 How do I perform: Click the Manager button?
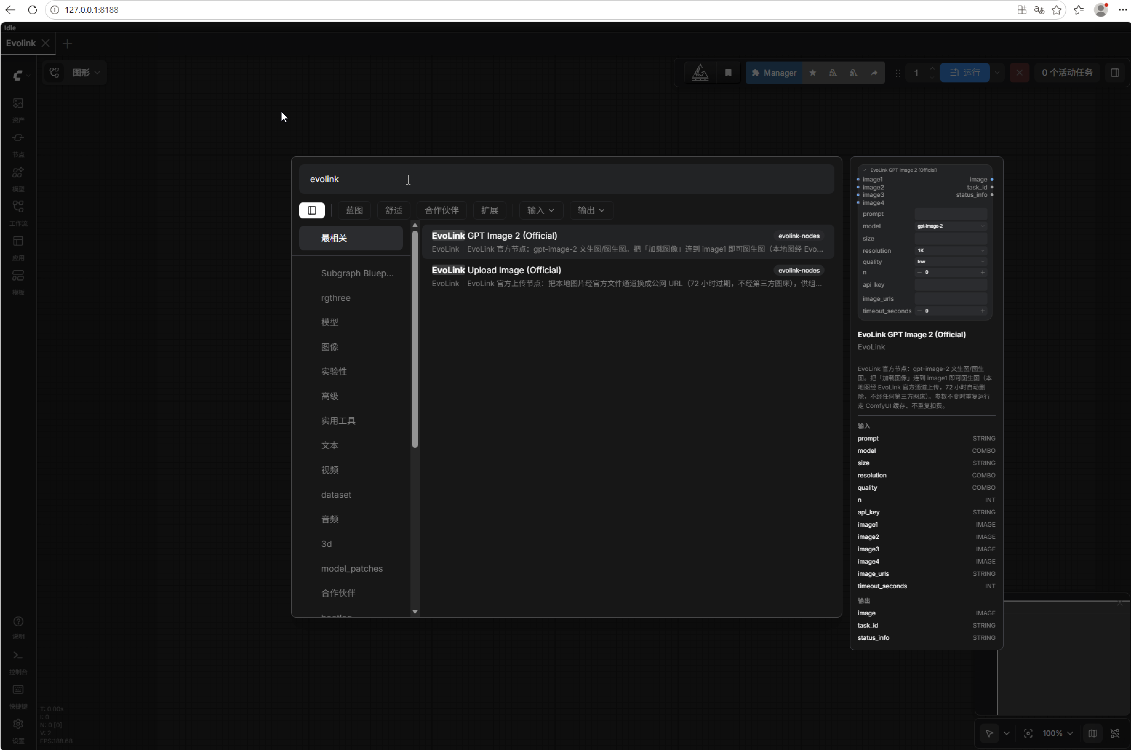click(773, 73)
